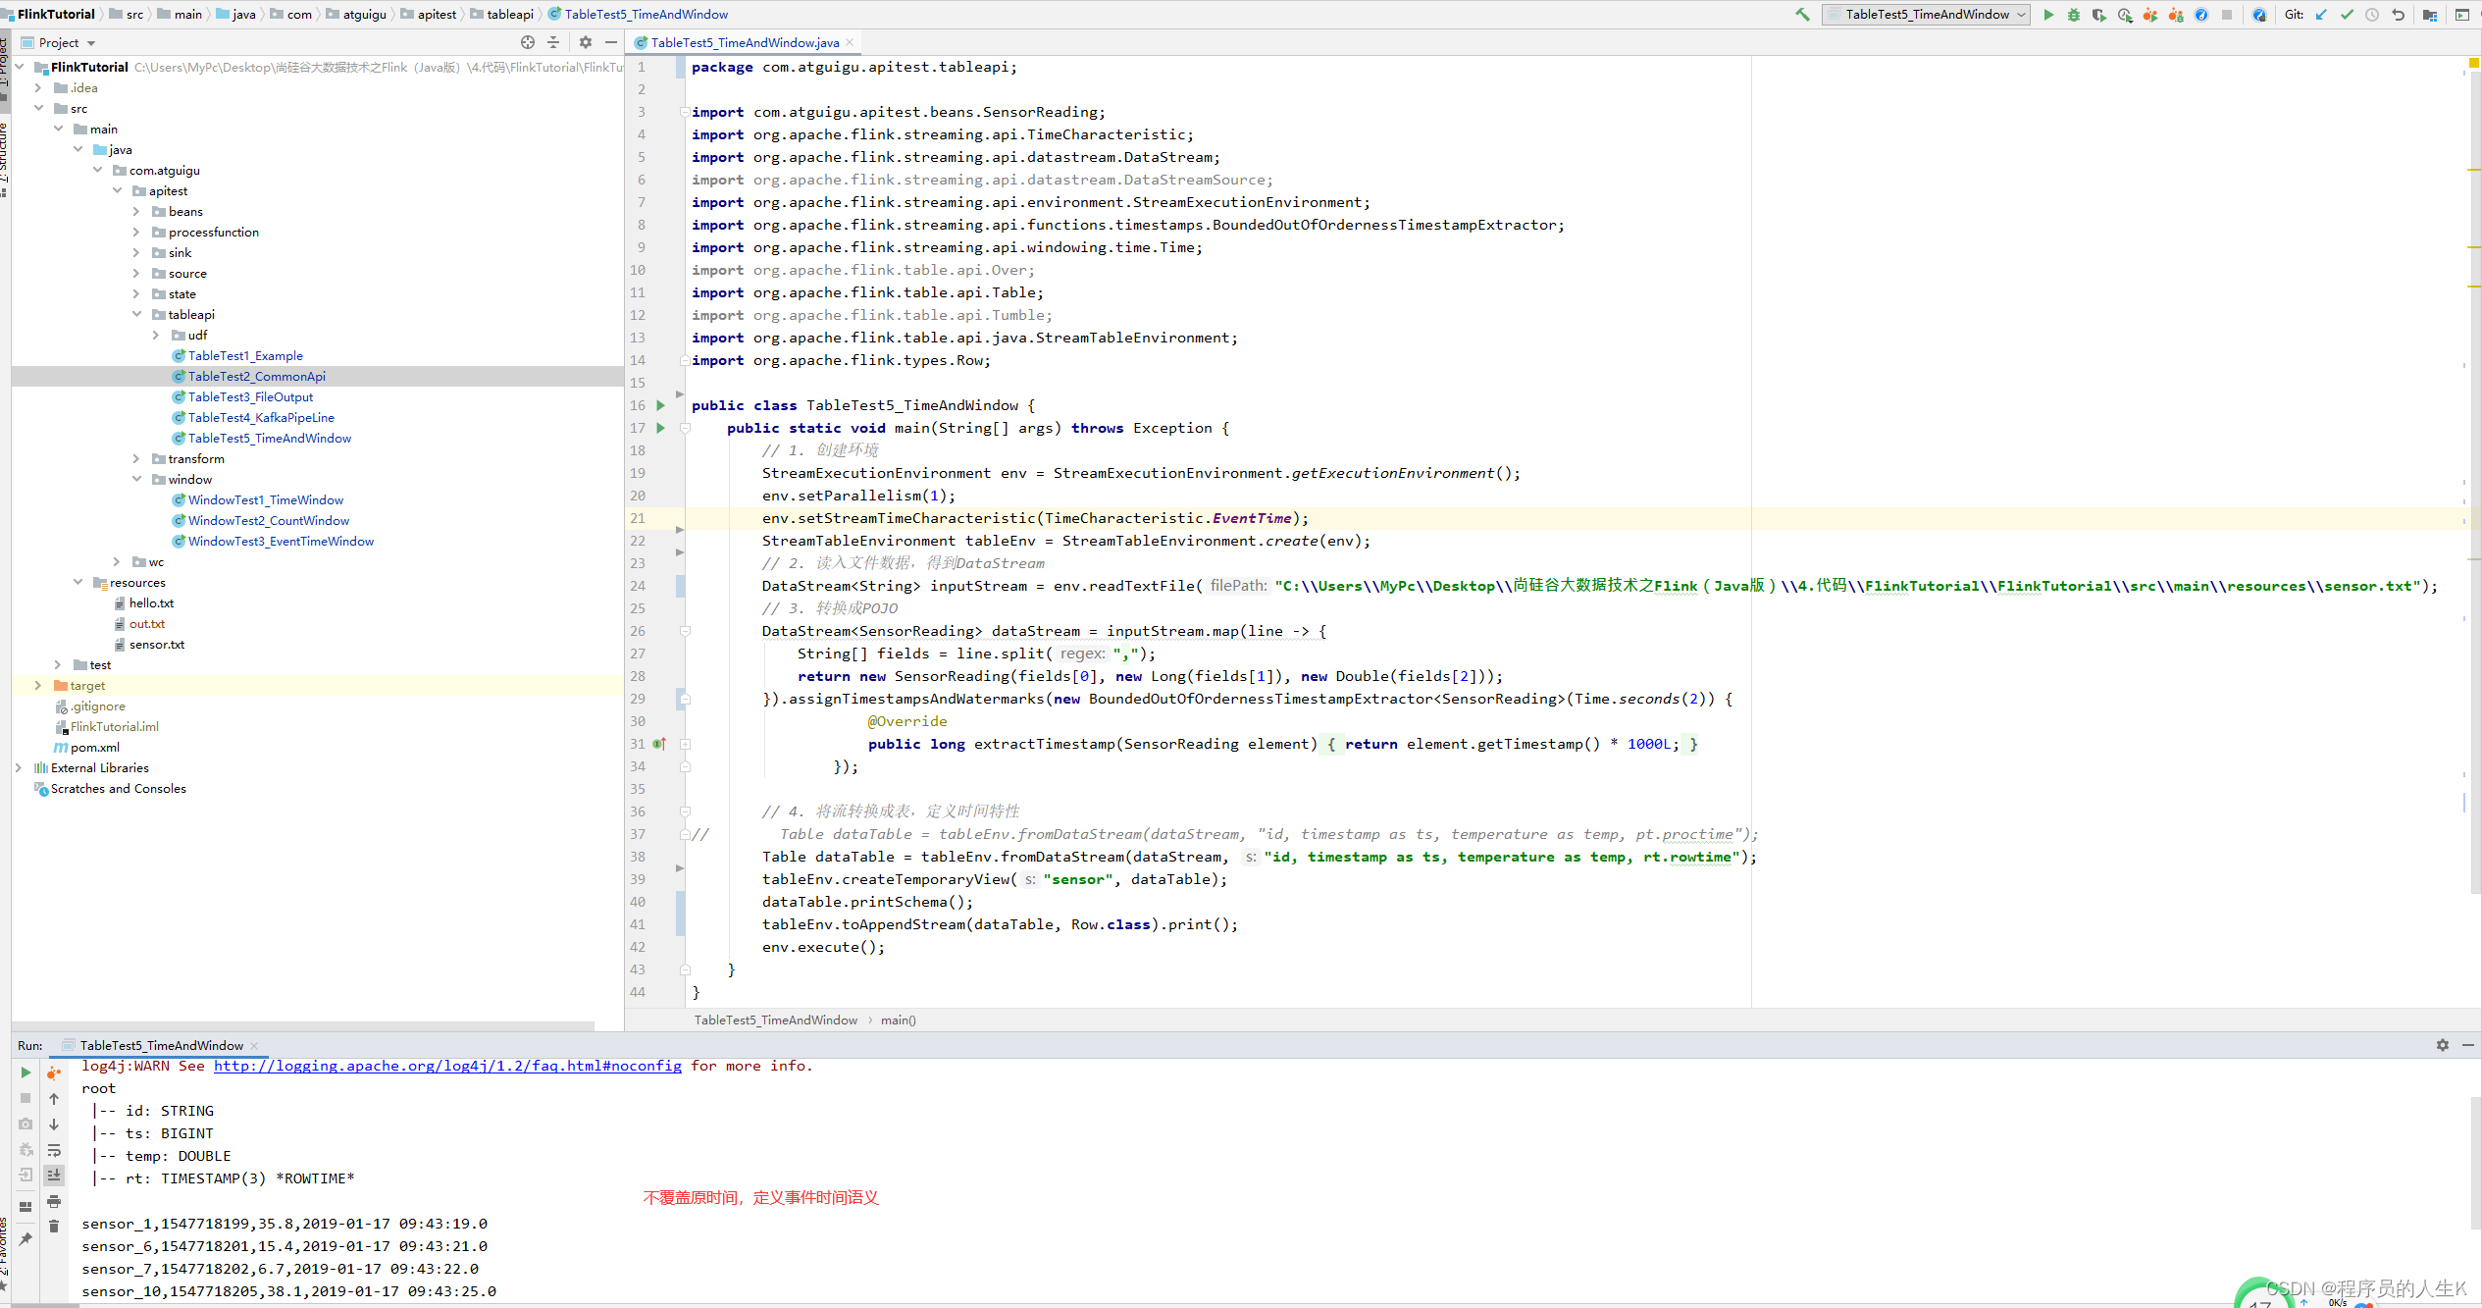This screenshot has width=2482, height=1308.
Task: Toggle pin tab in Run panel
Action: coord(26,1239)
